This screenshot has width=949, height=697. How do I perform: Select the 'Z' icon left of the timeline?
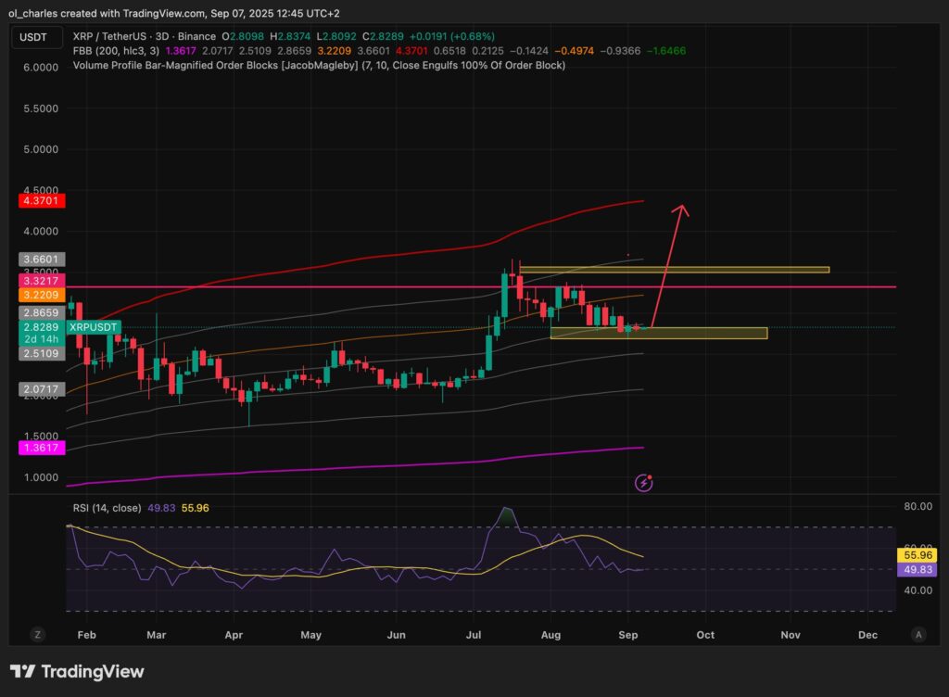pos(36,634)
